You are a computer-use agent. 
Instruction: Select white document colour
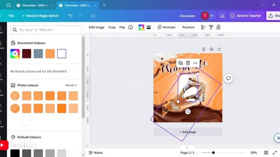coord(62,54)
